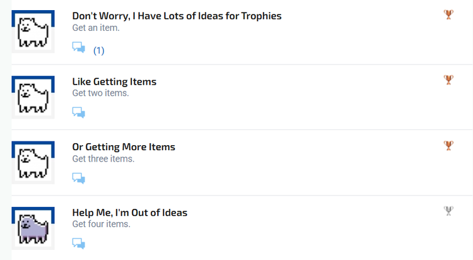The image size is (473, 260).
Task: Open Don't Worry, I Have Lots of Ideas title
Action: 177,16
